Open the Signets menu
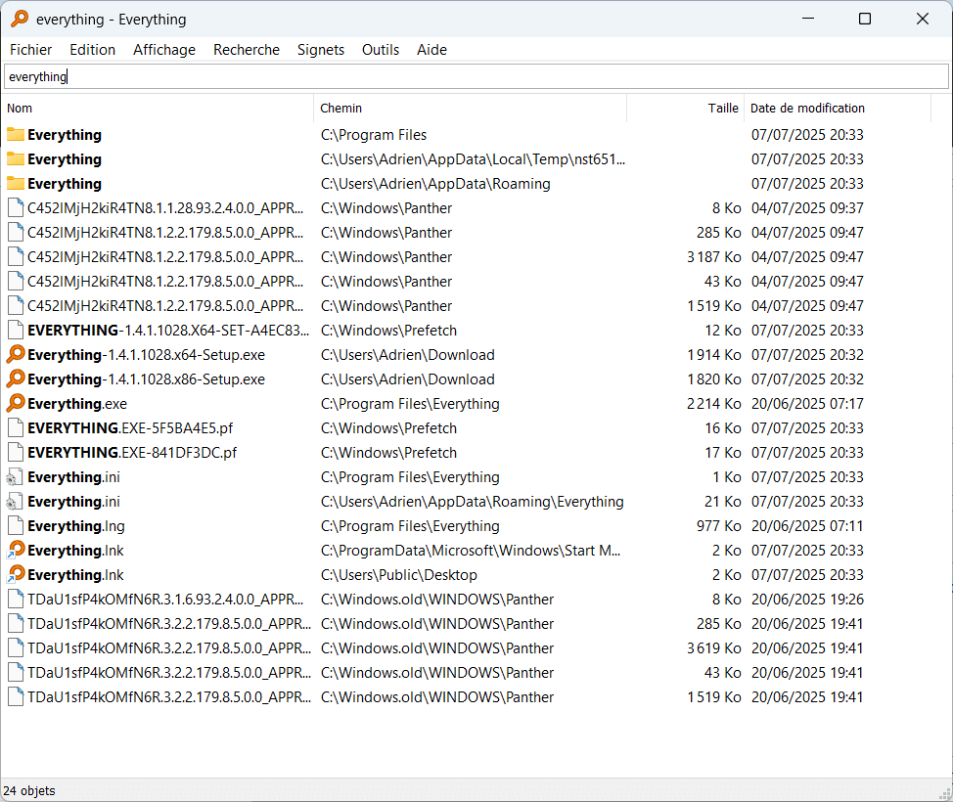The image size is (953, 802). [x=321, y=50]
